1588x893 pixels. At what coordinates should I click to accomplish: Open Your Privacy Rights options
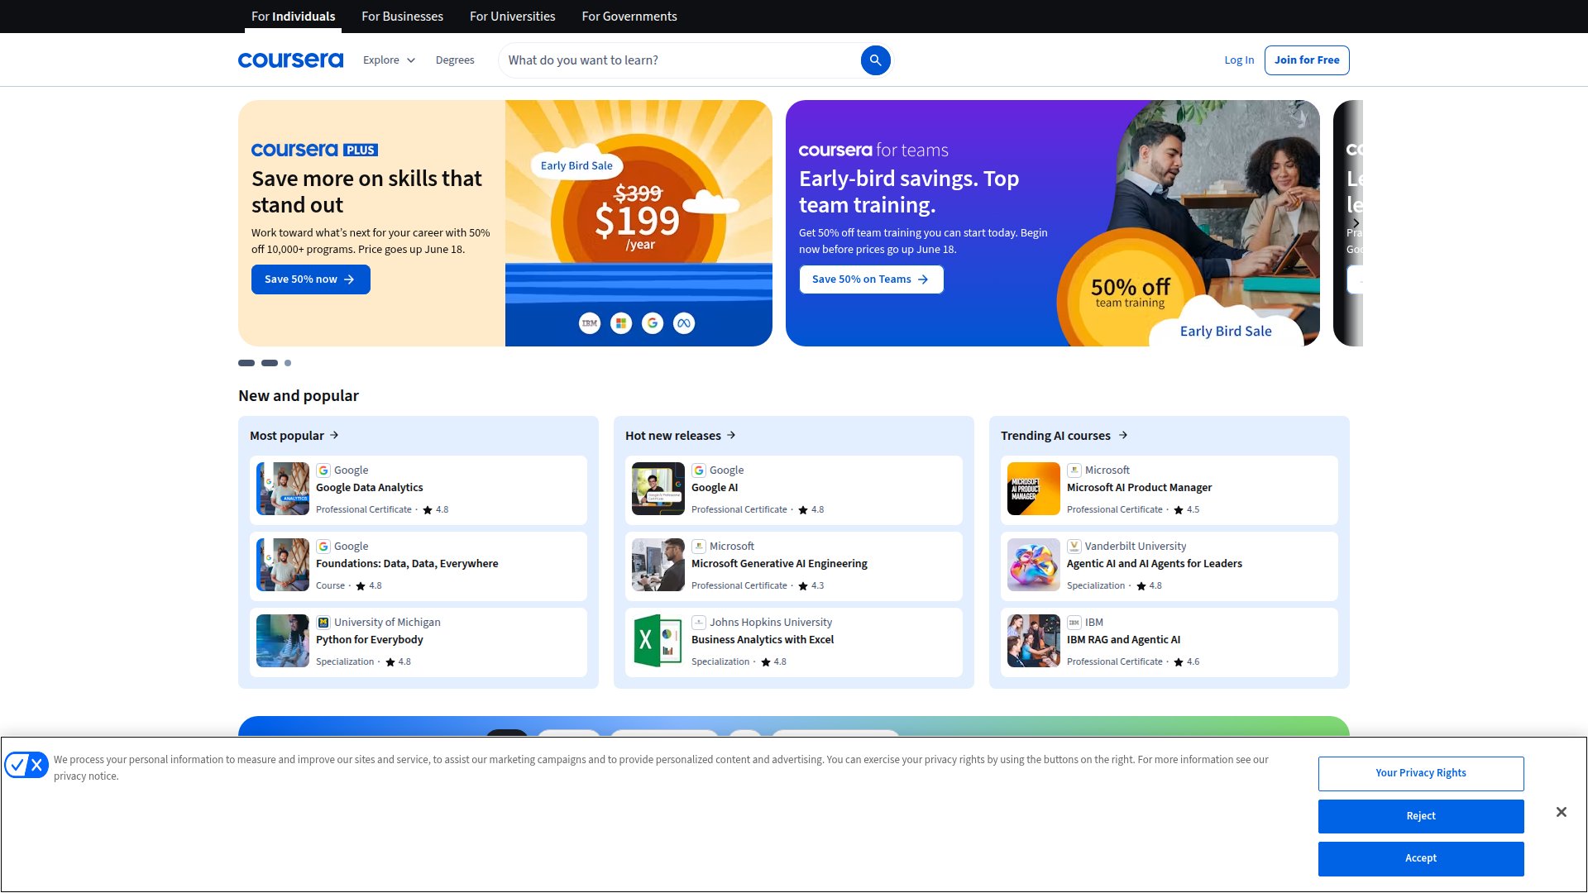coord(1421,773)
